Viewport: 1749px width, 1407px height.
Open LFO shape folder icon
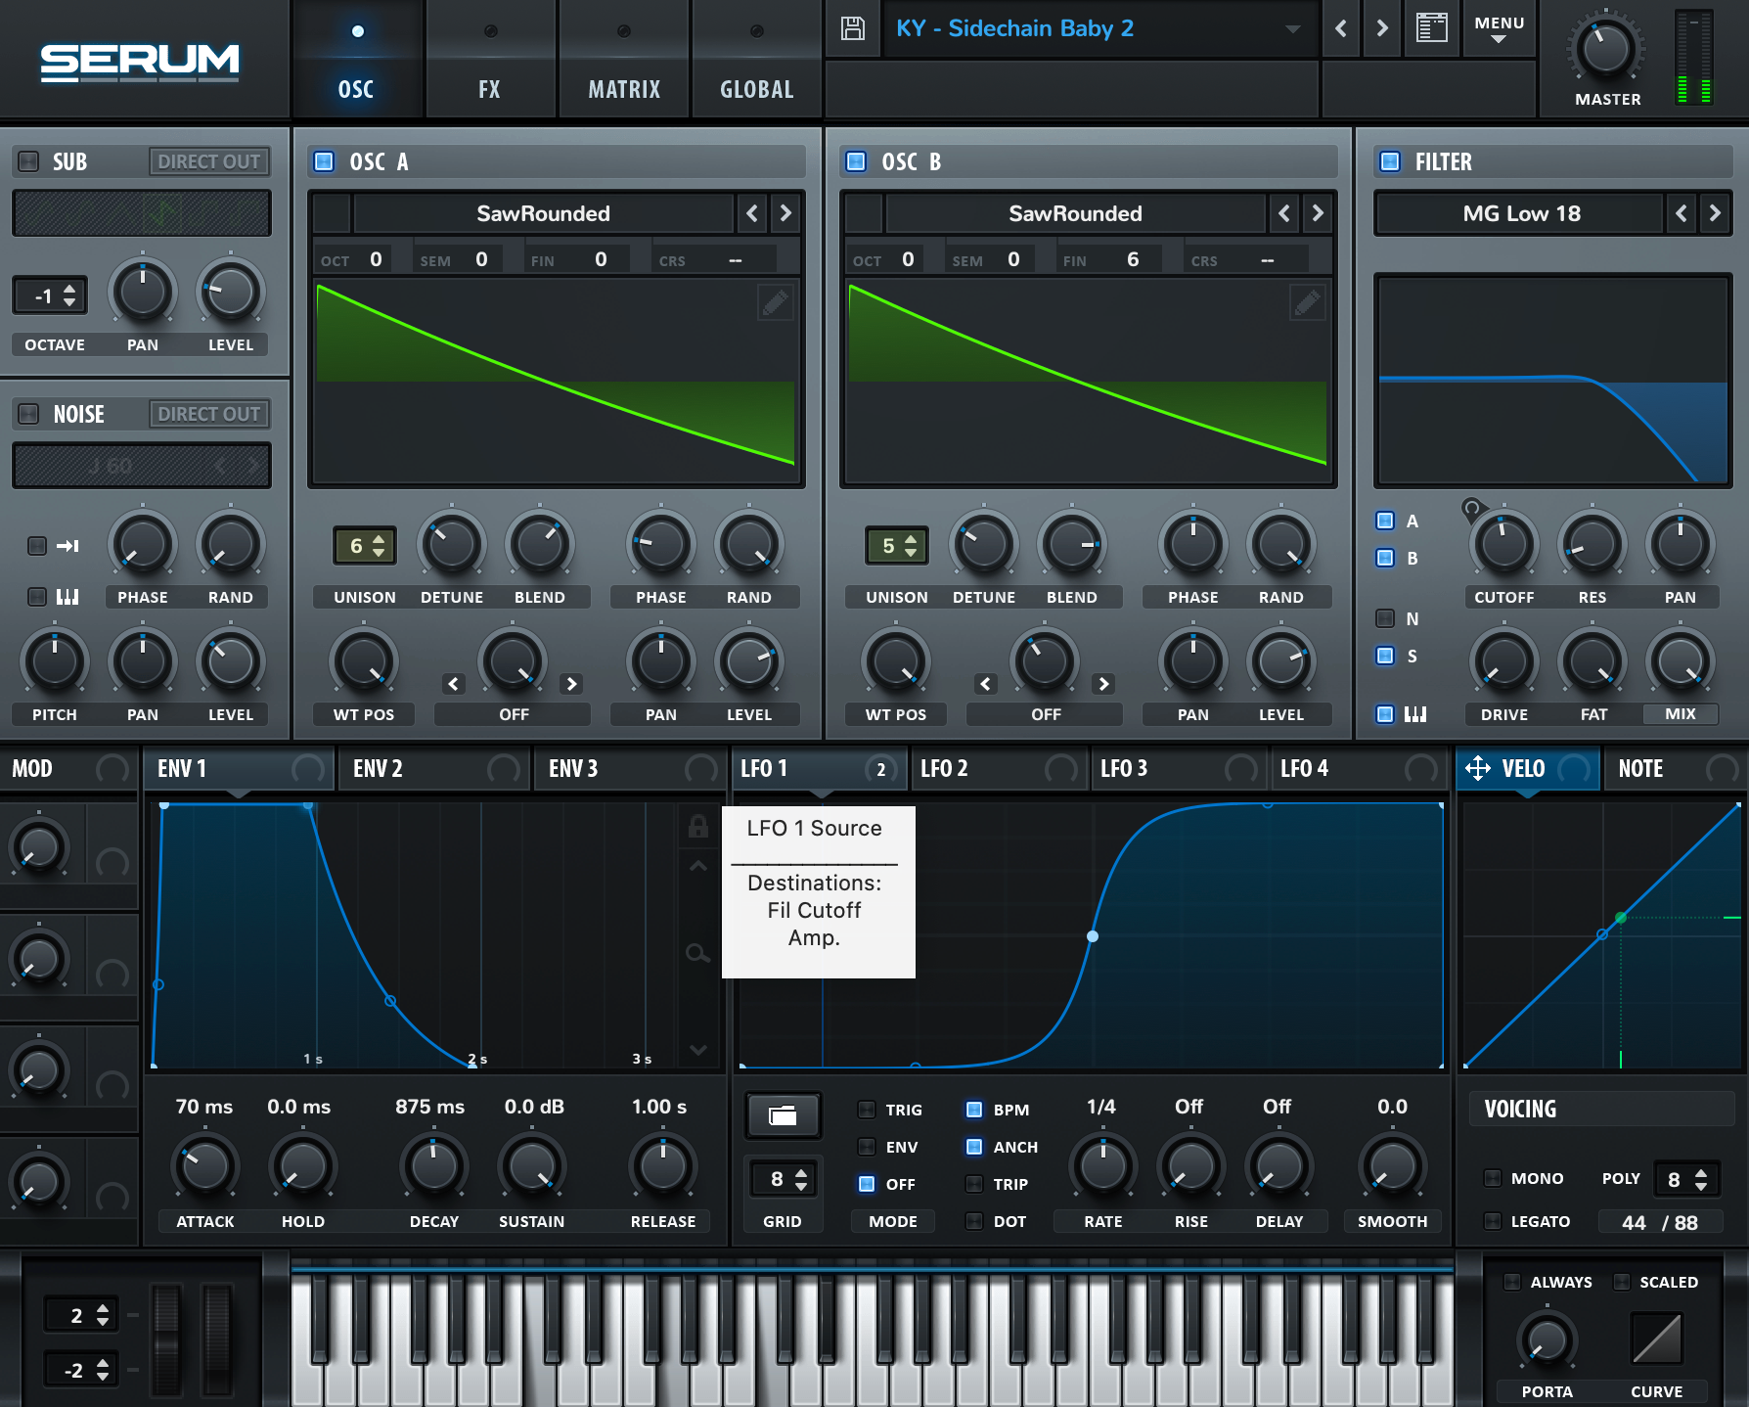(783, 1115)
